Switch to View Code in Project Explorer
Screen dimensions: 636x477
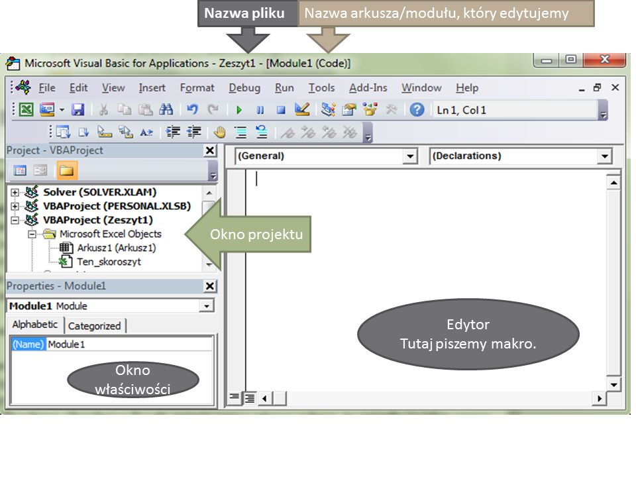click(20, 170)
